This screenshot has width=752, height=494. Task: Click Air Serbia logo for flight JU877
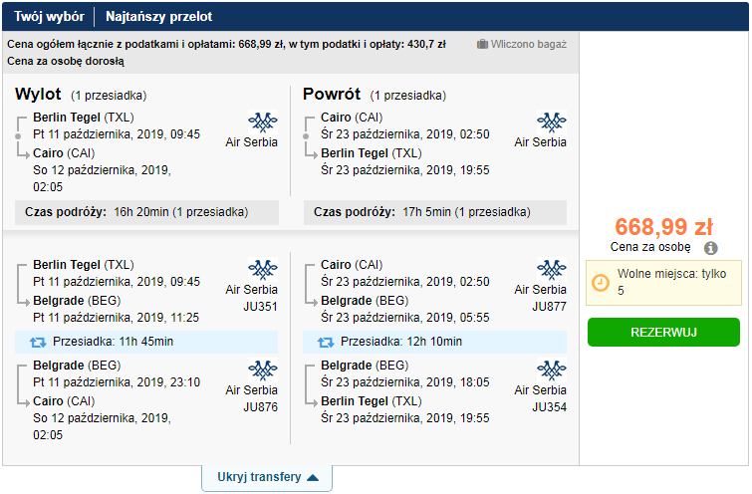pos(552,269)
